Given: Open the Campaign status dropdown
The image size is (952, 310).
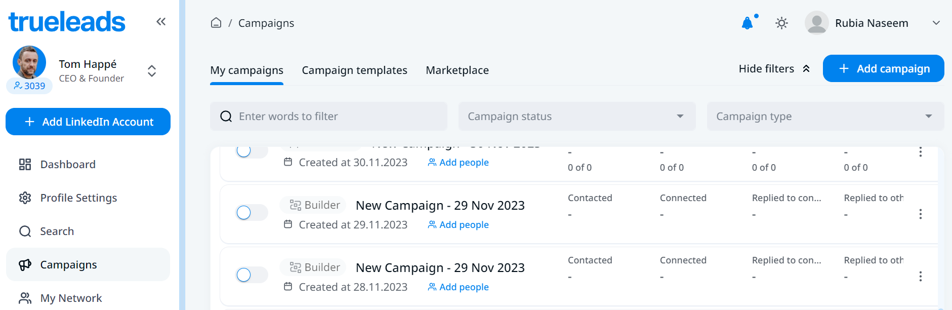Looking at the screenshot, I should click(576, 117).
